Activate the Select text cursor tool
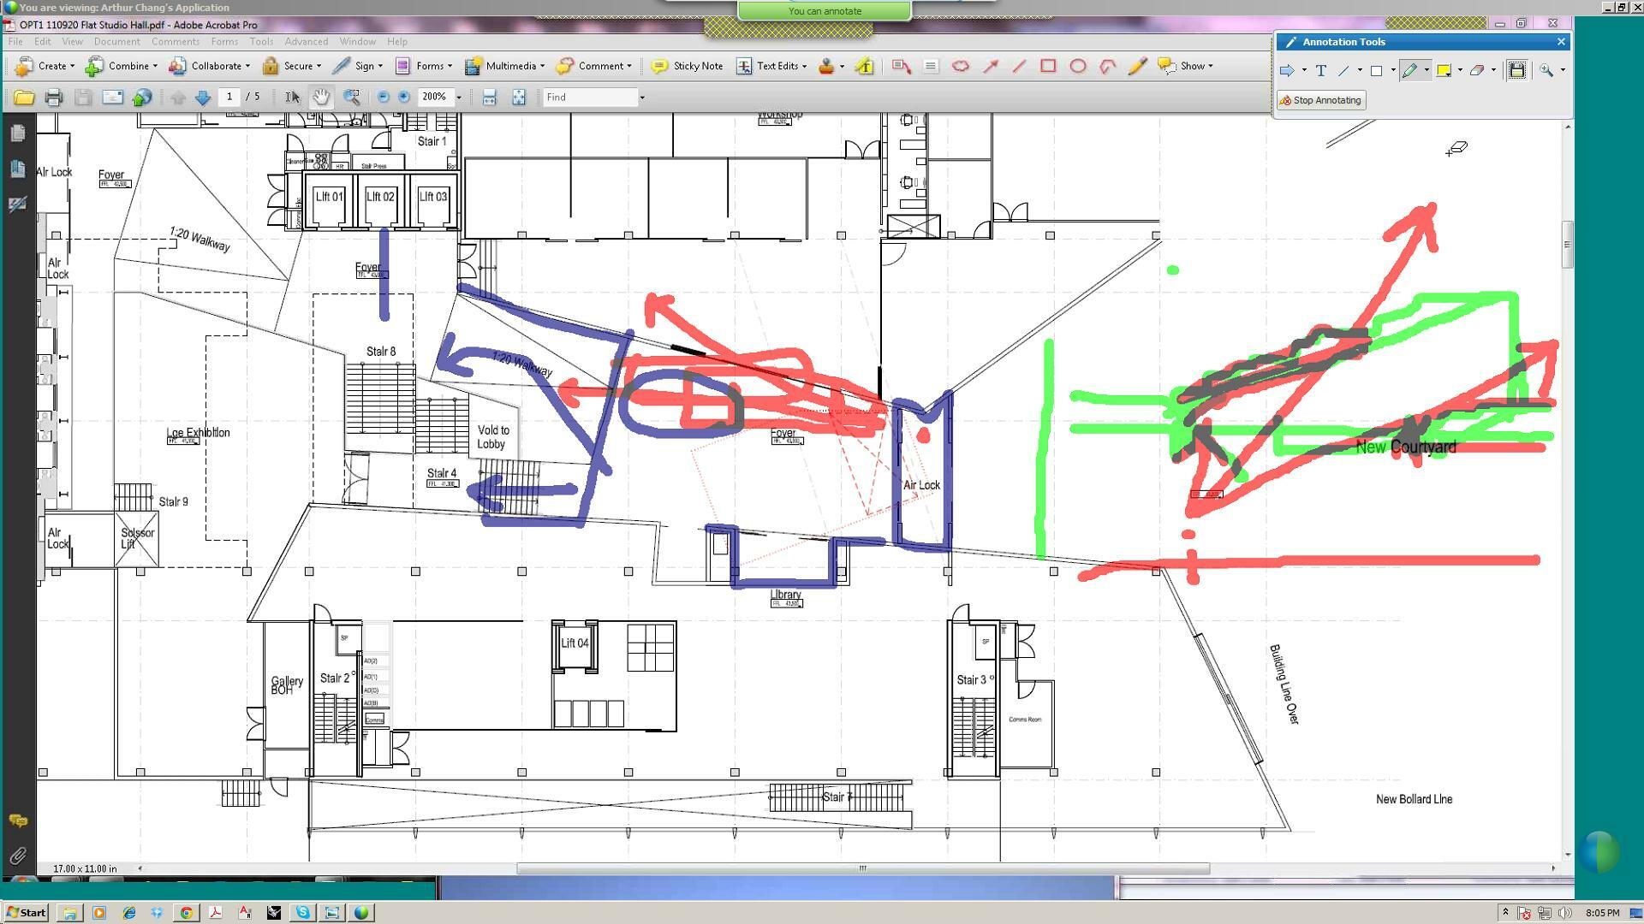 (293, 98)
